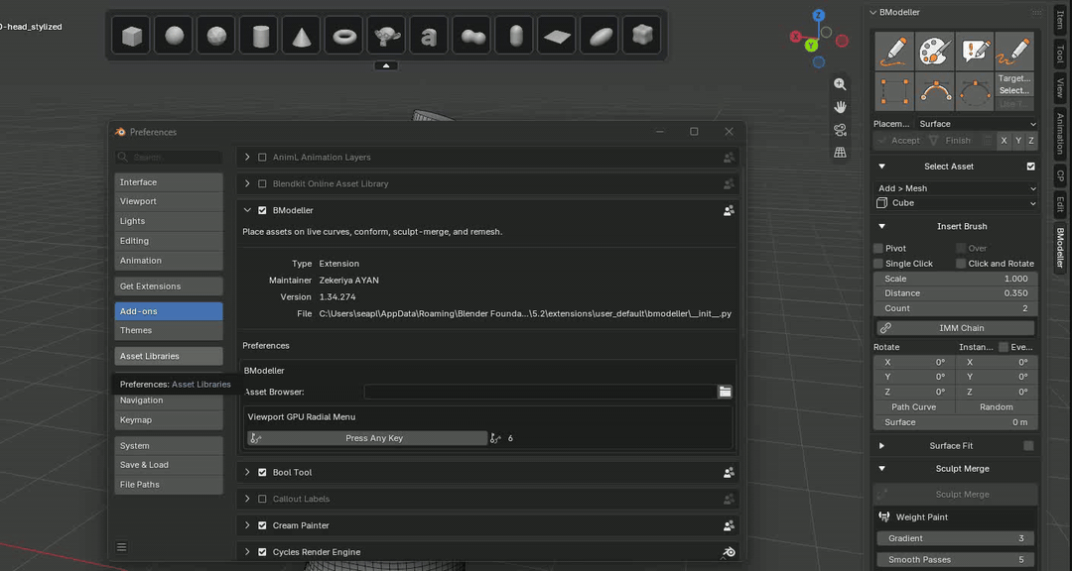Disable the Cream Painter add-on
The width and height of the screenshot is (1072, 571).
262,526
